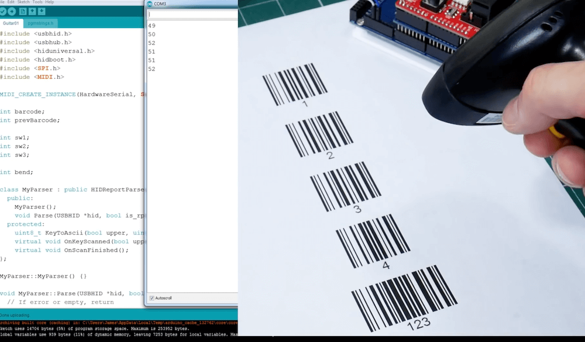Click the 'Sketch uses 14704 bytes' console line
Viewport: 585px width, 342px height.
pyautogui.click(x=94, y=329)
